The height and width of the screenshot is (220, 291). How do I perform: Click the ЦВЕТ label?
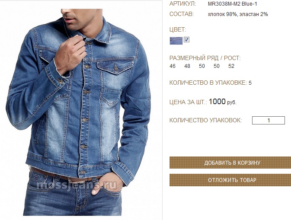tap(178, 29)
